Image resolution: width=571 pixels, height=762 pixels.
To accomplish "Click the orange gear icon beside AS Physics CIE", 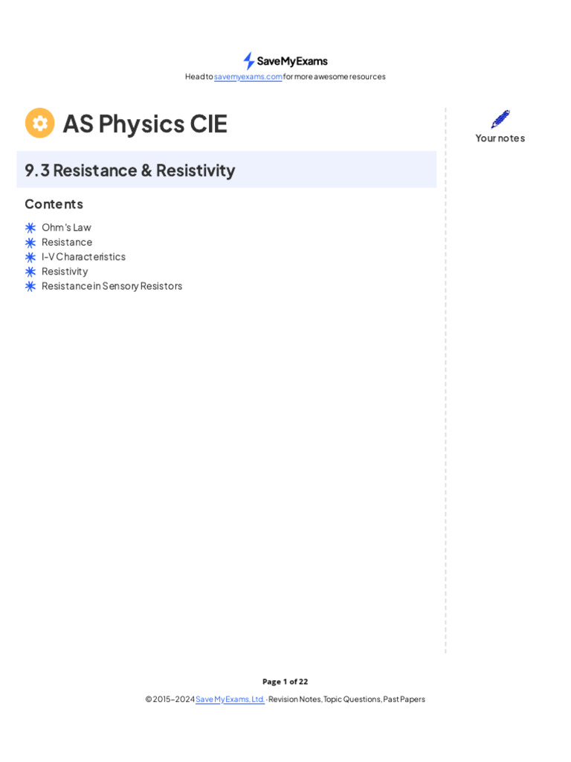I will click(x=40, y=123).
